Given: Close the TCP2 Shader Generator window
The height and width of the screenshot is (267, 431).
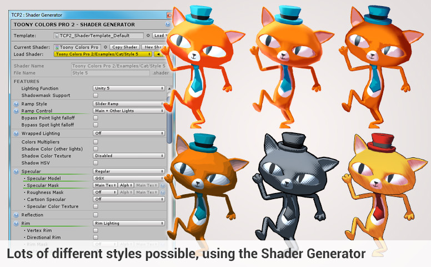Looking at the screenshot, I should pyautogui.click(x=169, y=15).
